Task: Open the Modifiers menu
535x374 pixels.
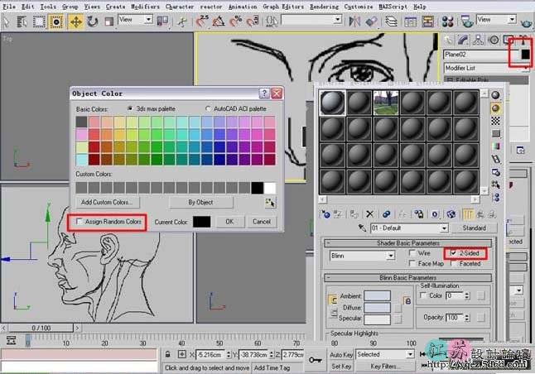Action: click(145, 7)
